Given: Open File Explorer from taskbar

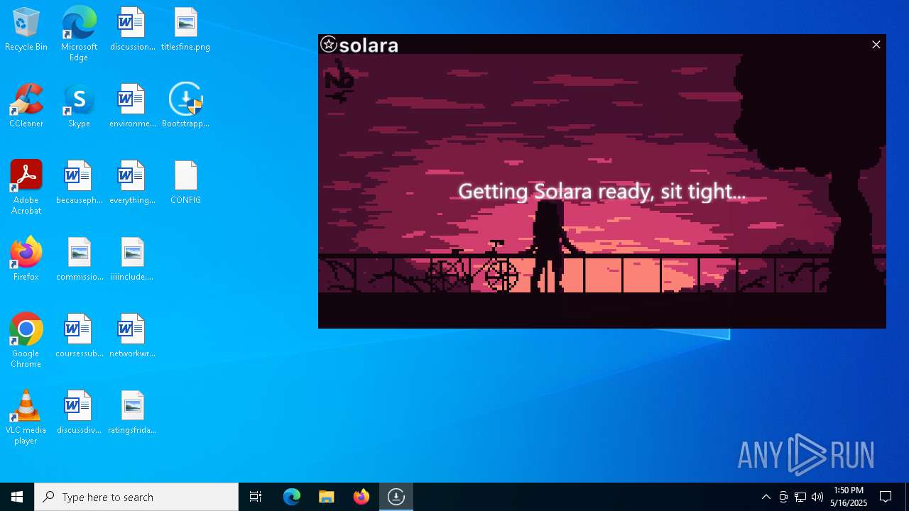Looking at the screenshot, I should point(327,497).
